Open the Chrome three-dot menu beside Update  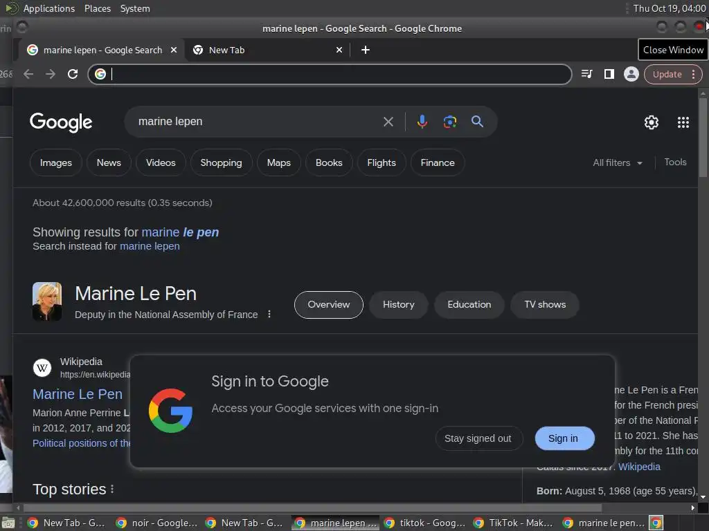point(693,75)
